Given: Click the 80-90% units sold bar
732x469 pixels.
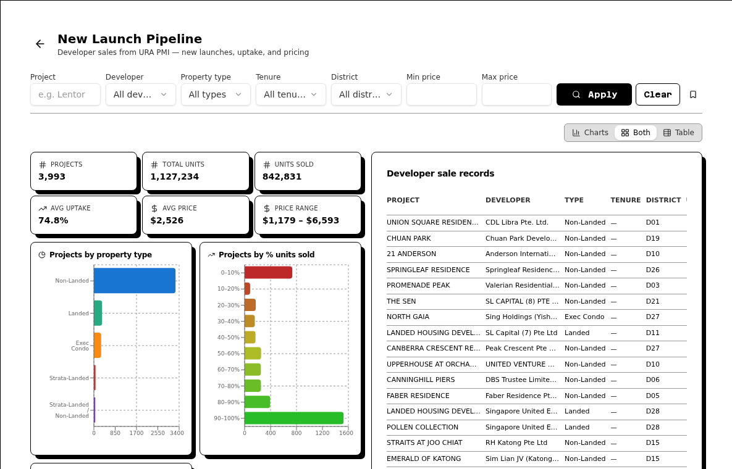Looking at the screenshot, I should click(257, 402).
